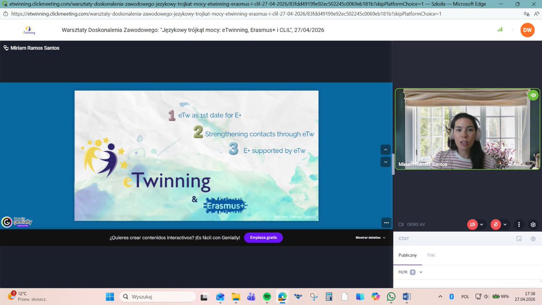Click the POL language indicator
Image resolution: width=542 pixels, height=305 pixels.
coord(465,296)
